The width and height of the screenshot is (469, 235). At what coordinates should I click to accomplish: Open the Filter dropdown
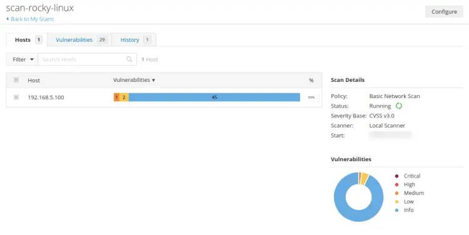22,59
